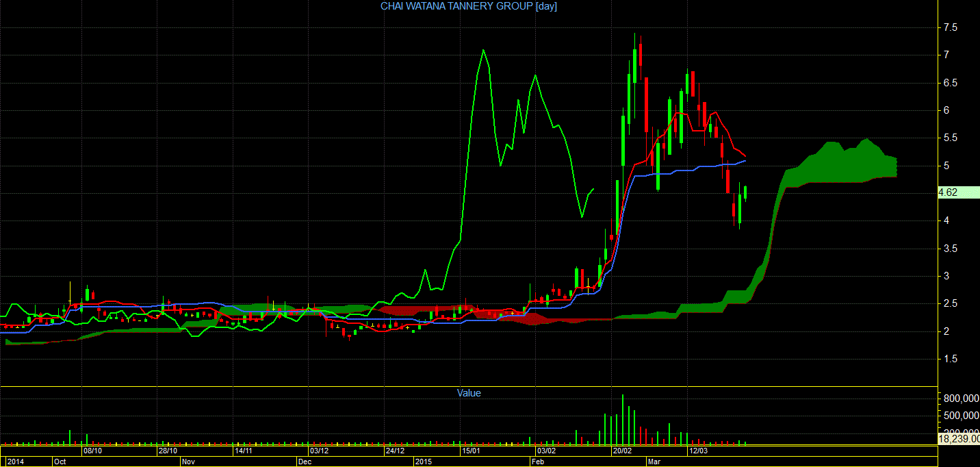Screen dimensions: 980x467
Task: Click the Dec month label
Action: (x=305, y=462)
